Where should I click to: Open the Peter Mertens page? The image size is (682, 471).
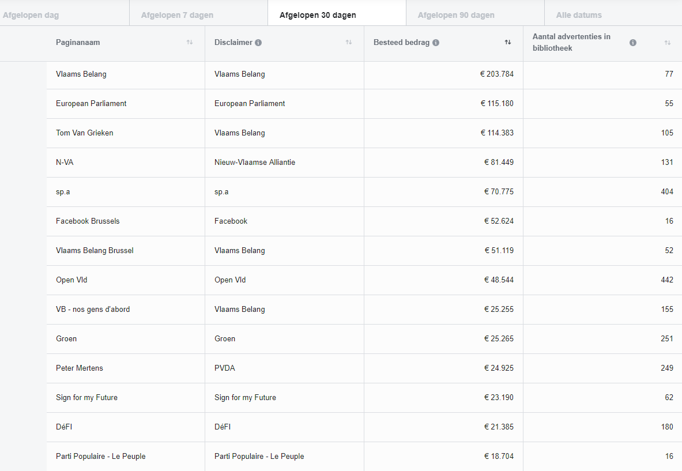point(79,368)
